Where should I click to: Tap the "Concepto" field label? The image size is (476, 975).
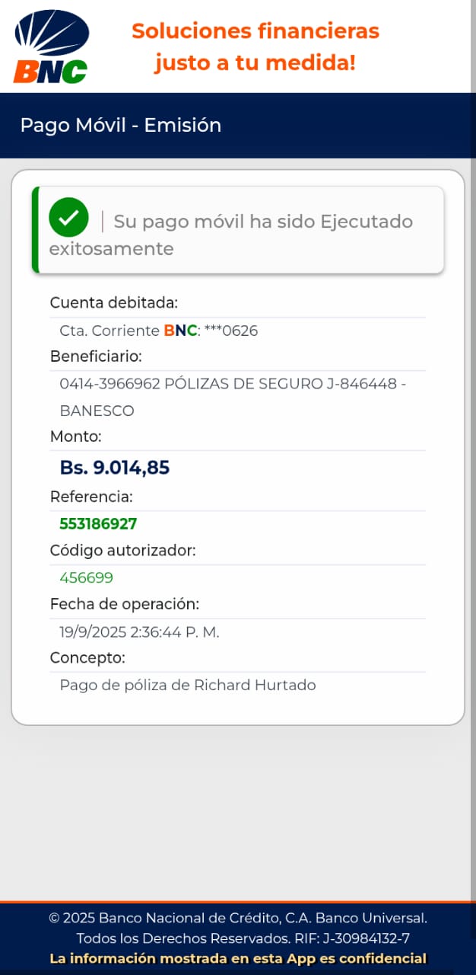click(87, 657)
